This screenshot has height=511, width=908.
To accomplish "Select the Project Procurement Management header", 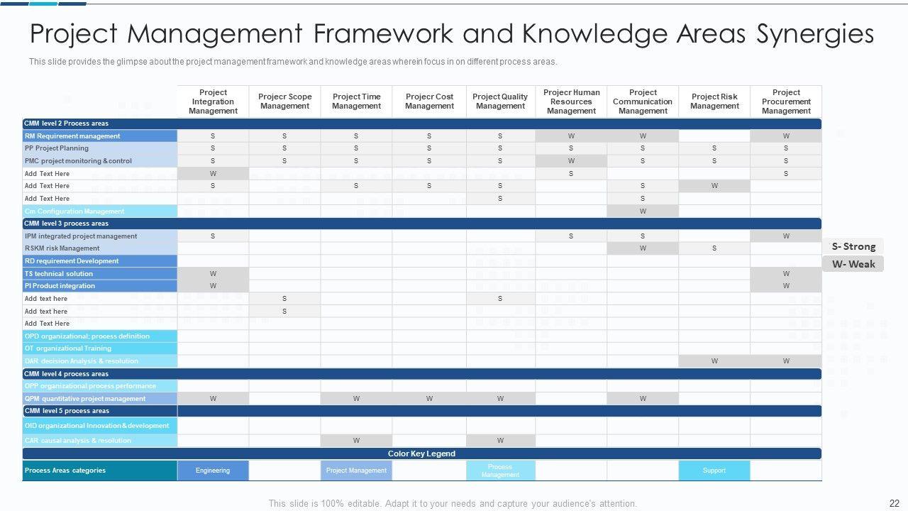I will [x=786, y=101].
